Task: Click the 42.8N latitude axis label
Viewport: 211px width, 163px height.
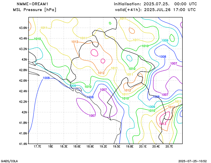Action: point(23,70)
